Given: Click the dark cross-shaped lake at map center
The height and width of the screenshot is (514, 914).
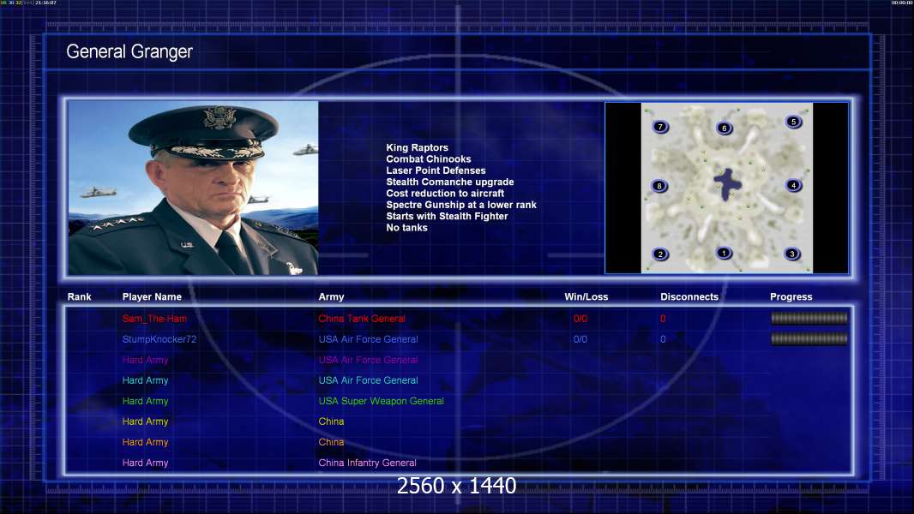Looking at the screenshot, I should [x=727, y=184].
